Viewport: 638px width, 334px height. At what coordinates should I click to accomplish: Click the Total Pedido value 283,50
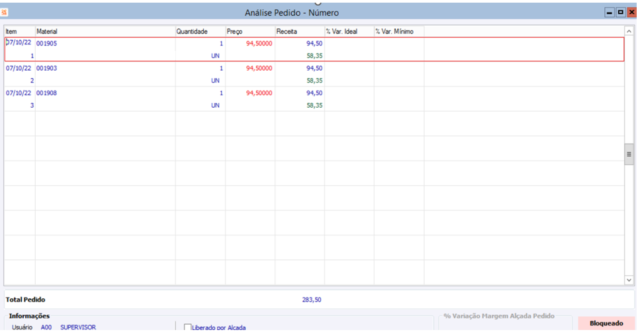click(x=312, y=300)
